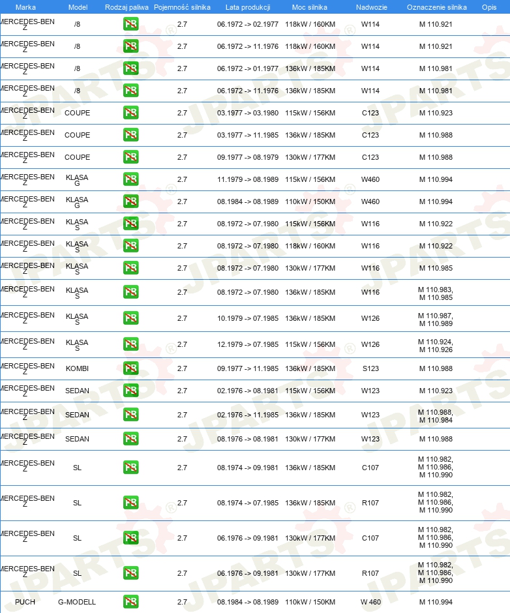Click fuel icon in W116 136kW / 185KM row

pyautogui.click(x=130, y=292)
